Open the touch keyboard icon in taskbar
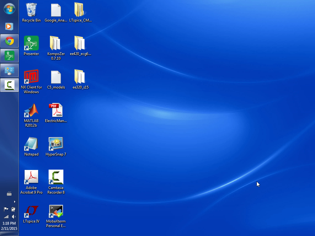Image resolution: width=315 pixels, height=236 pixels. click(9, 194)
